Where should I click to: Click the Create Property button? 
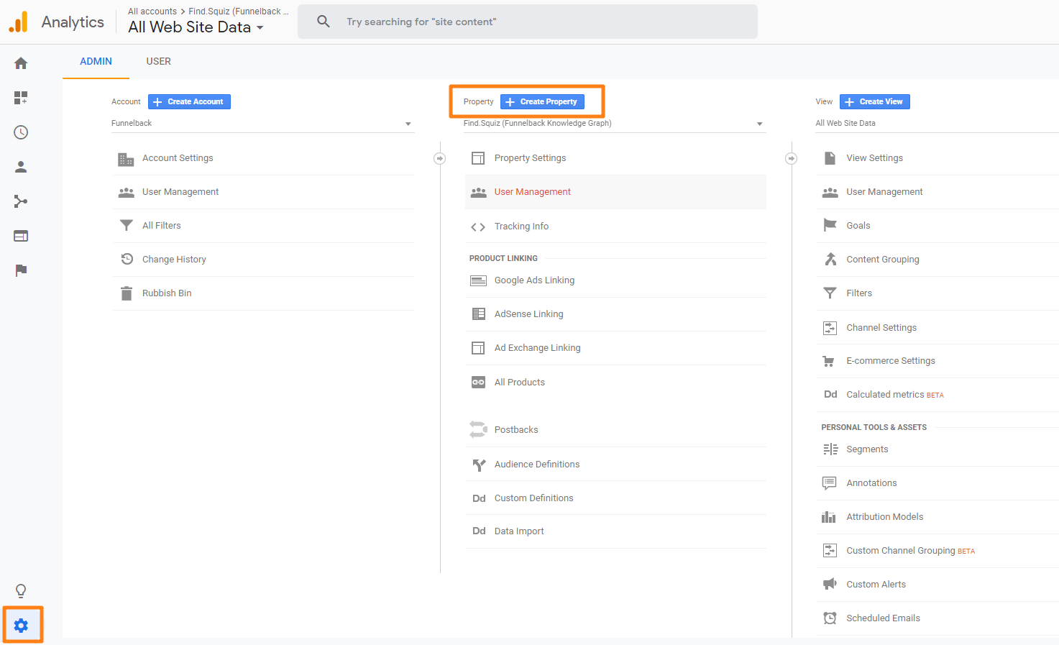(542, 102)
